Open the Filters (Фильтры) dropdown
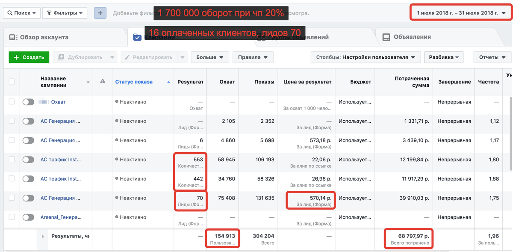This screenshot has width=513, height=252. coord(65,13)
